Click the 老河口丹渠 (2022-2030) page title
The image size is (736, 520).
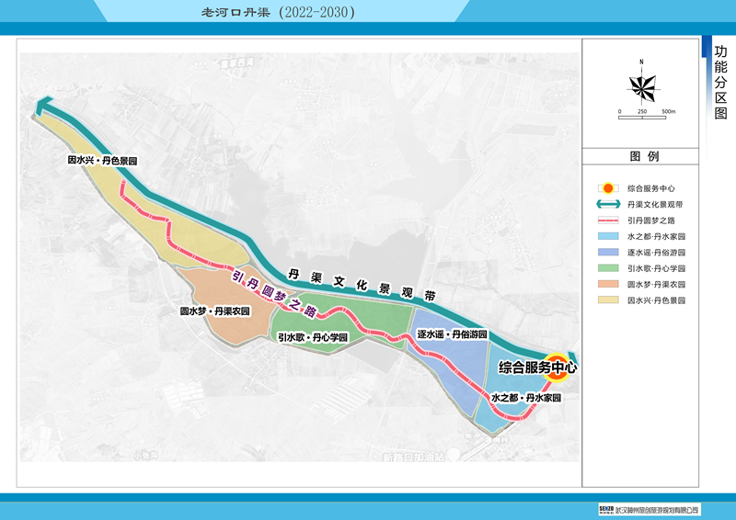pos(277,13)
